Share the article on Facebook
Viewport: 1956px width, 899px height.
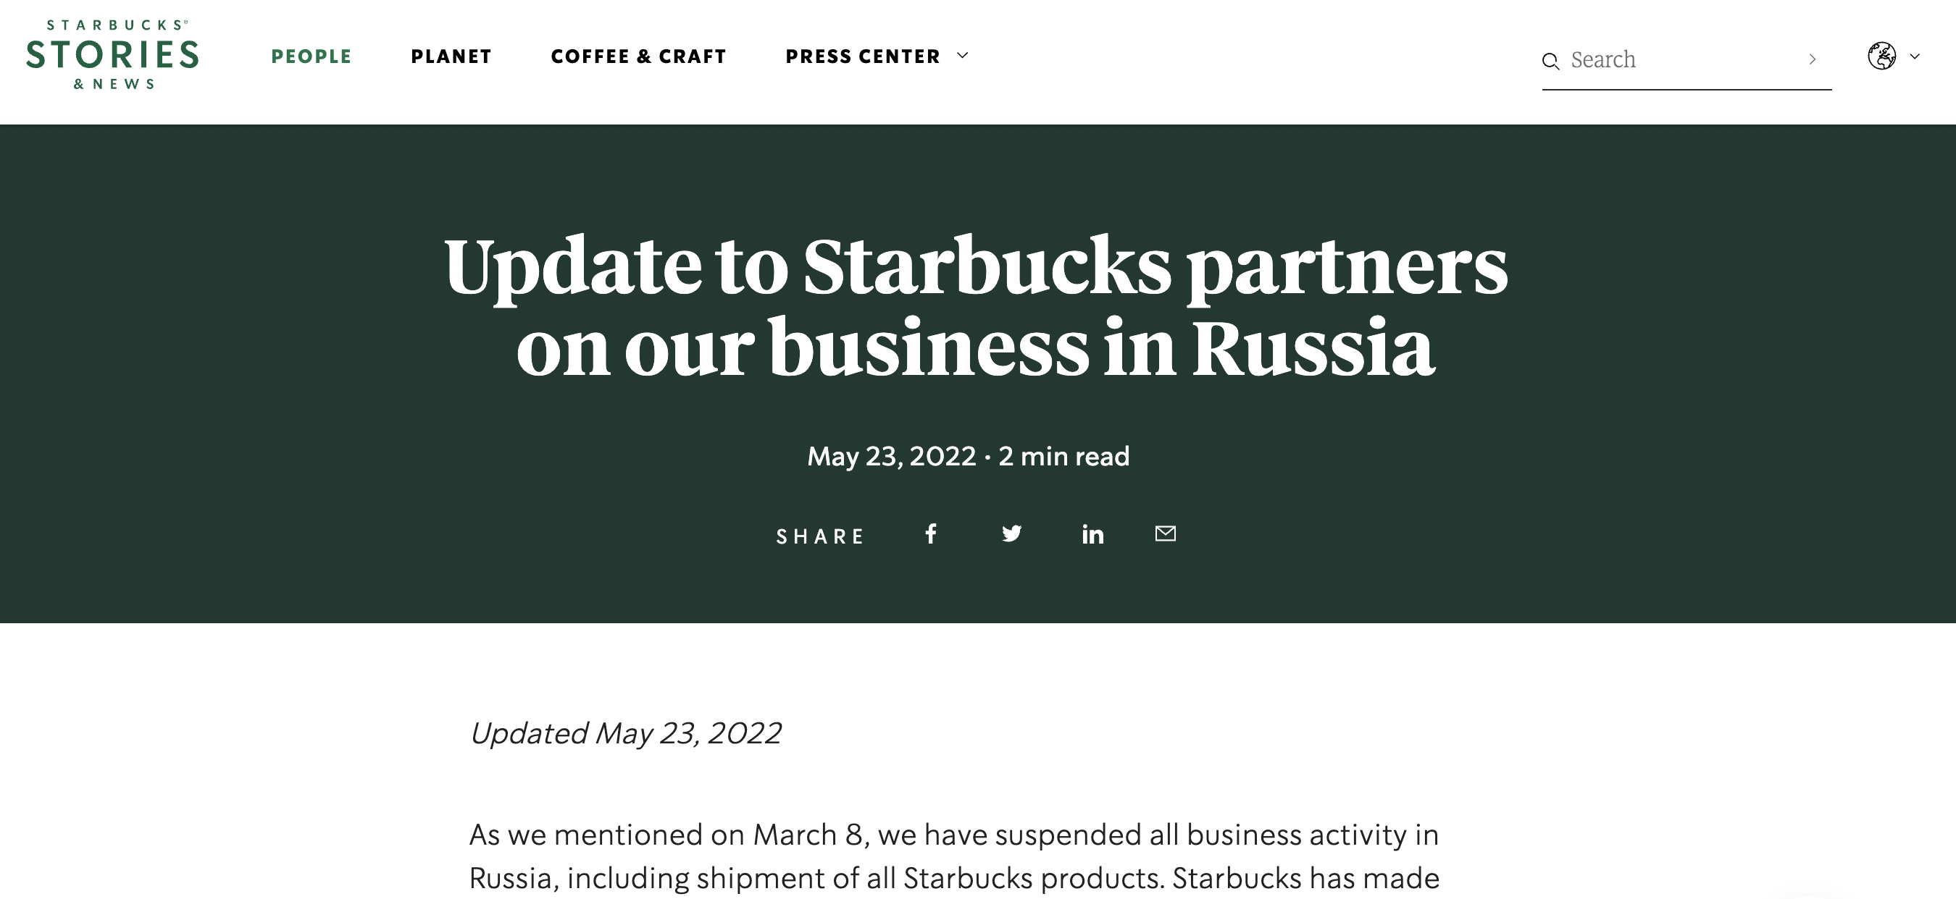[931, 534]
